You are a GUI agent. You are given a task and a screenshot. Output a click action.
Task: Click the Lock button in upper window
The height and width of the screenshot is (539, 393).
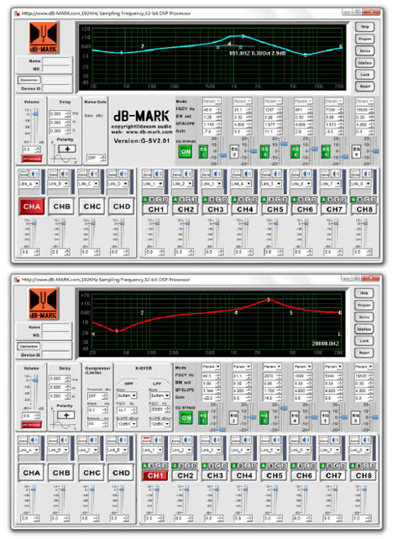pos(364,75)
